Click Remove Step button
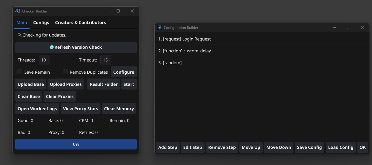Screen dimensions: 372x165 [x=222, y=147]
